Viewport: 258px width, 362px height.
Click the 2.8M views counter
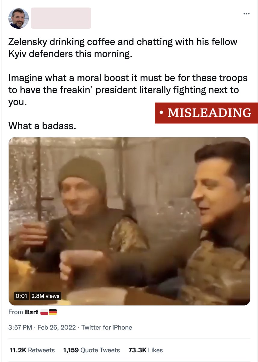coord(45,296)
